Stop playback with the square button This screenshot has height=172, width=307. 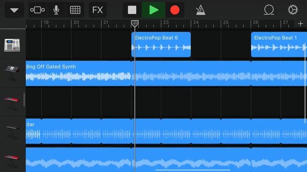[132, 10]
